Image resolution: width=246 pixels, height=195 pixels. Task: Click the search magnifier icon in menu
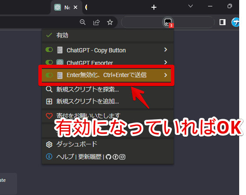tap(49, 89)
